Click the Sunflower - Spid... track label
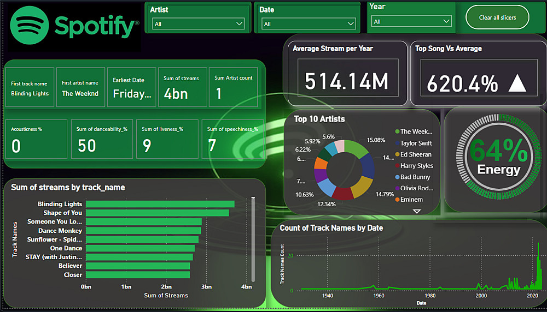Image resolution: width=547 pixels, height=312 pixels. (55, 239)
